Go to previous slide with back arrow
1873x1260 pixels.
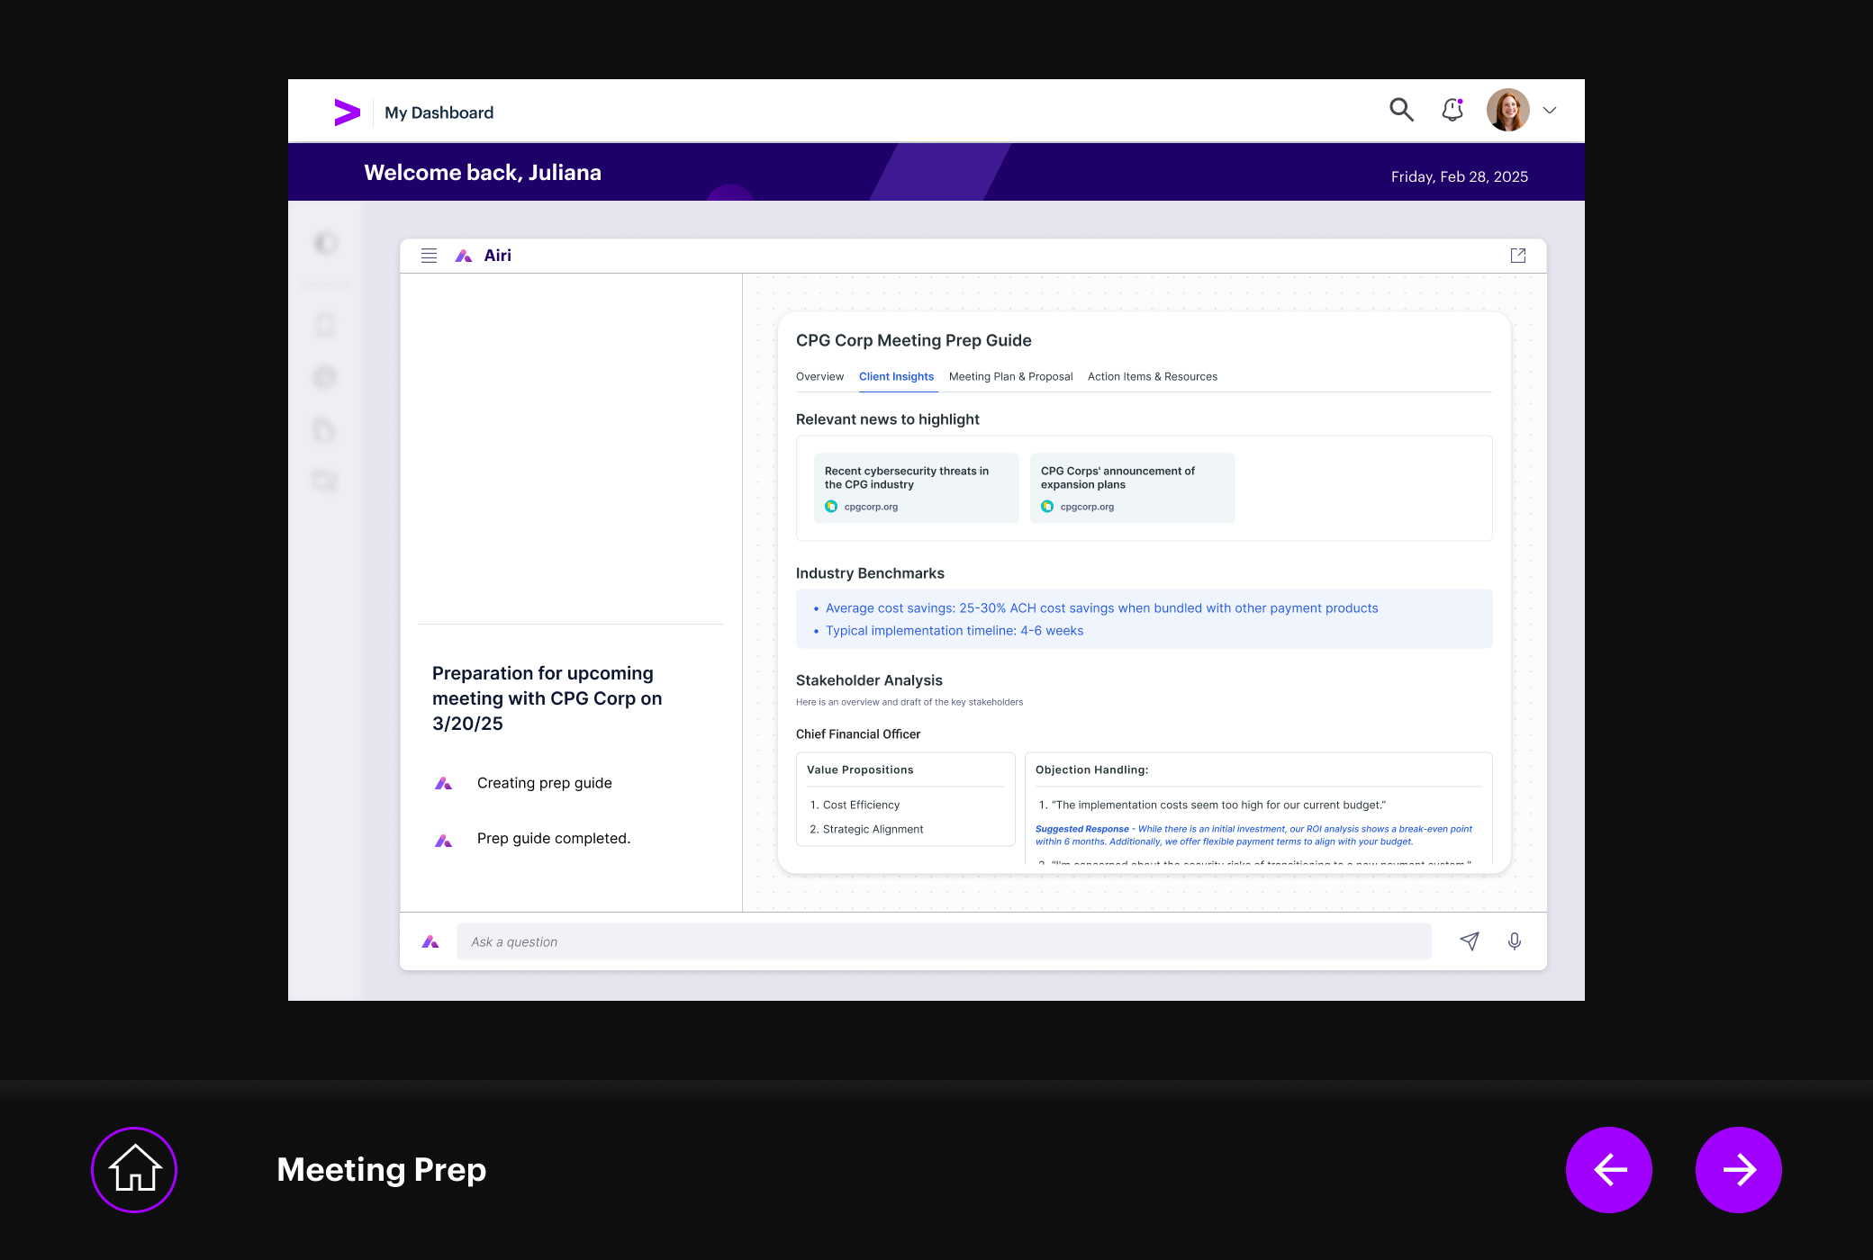pyautogui.click(x=1609, y=1169)
